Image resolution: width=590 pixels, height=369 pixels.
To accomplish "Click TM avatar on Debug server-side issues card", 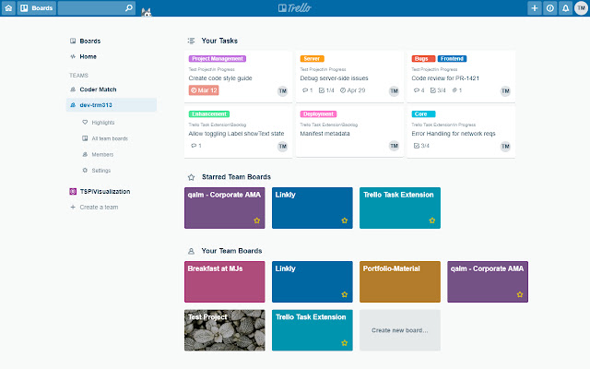I will point(394,90).
